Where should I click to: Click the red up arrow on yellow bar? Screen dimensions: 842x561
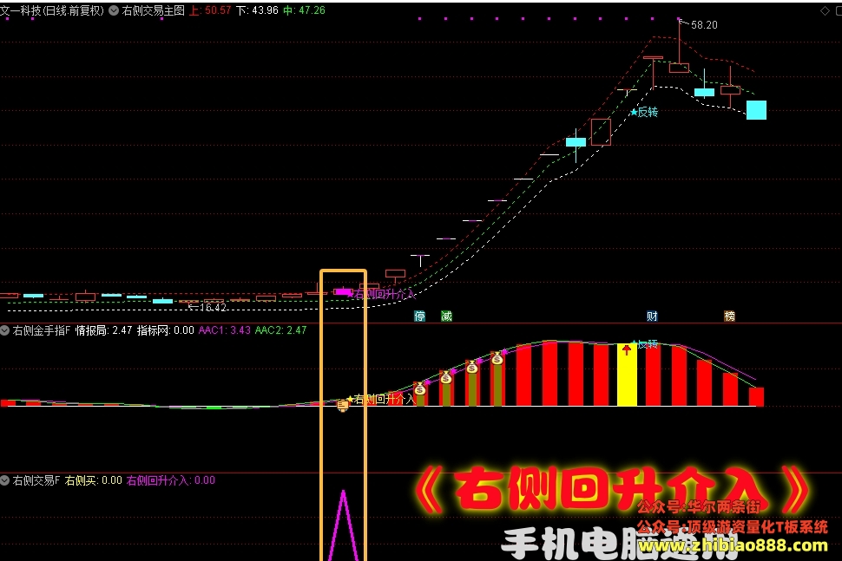pyautogui.click(x=626, y=350)
